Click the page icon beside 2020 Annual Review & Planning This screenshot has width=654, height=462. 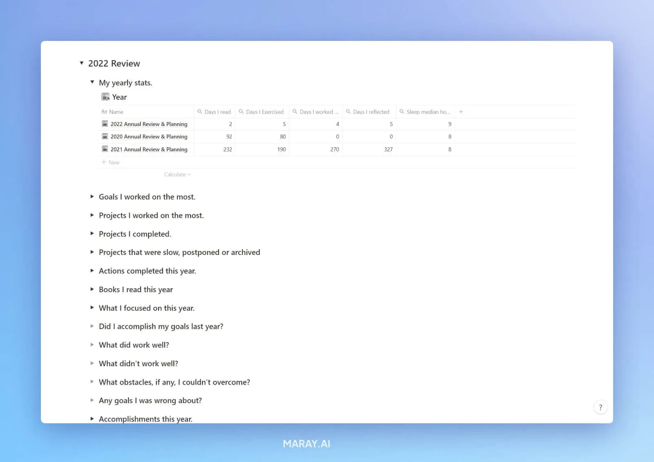[x=105, y=136]
